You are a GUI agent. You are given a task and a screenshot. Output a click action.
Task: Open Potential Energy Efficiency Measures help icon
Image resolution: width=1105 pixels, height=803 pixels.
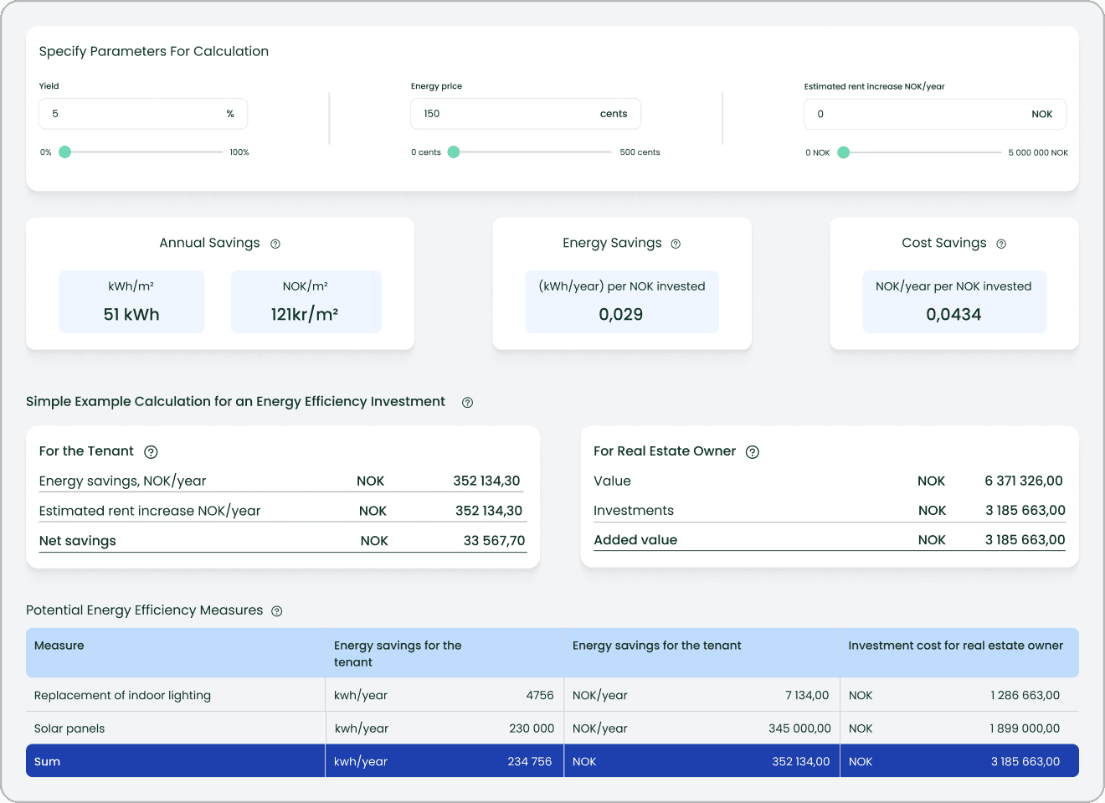[277, 611]
